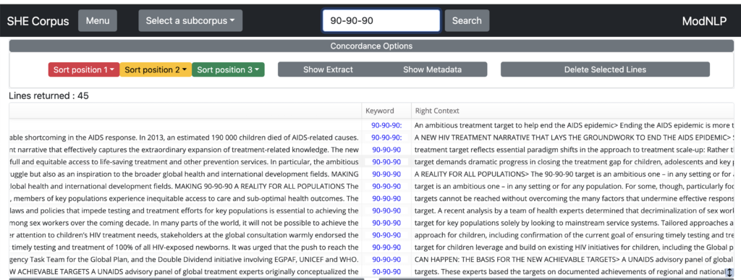This screenshot has height=280, width=741.
Task: Select the Right Context column header
Action: (437, 111)
